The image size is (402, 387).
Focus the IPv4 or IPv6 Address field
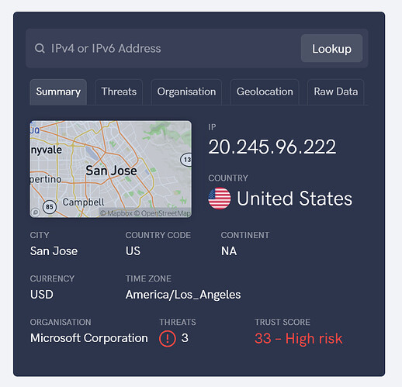(x=163, y=49)
